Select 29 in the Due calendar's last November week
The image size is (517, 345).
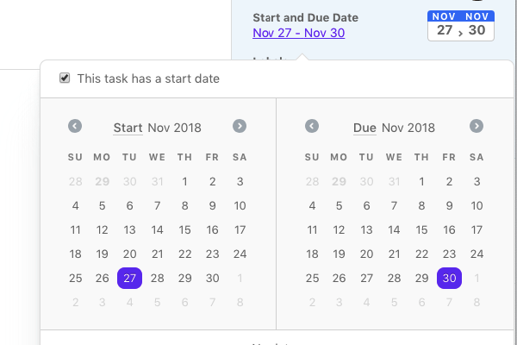click(421, 278)
